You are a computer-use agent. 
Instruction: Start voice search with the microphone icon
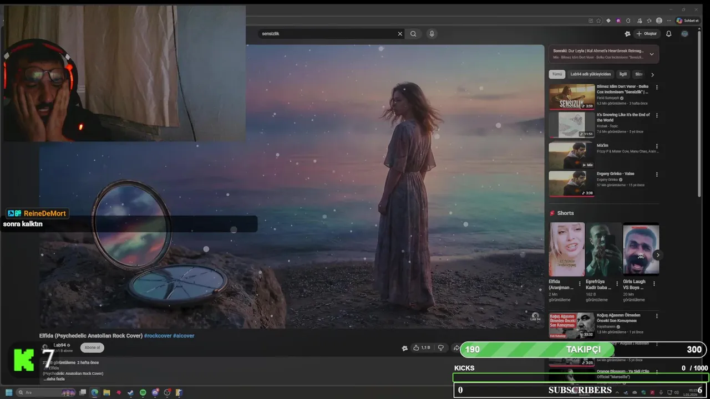pyautogui.click(x=432, y=34)
